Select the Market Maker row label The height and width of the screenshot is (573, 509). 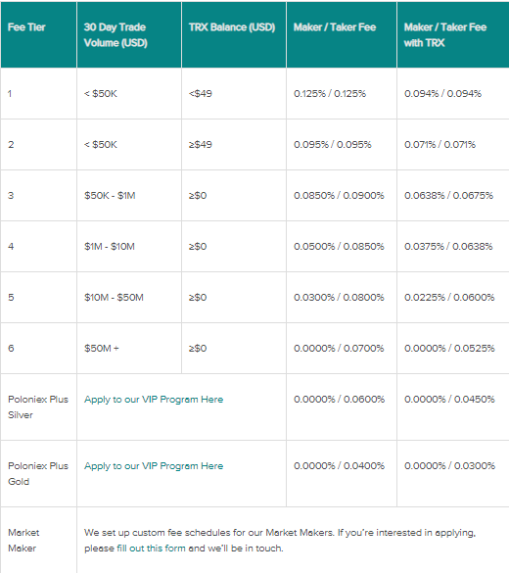[23, 540]
